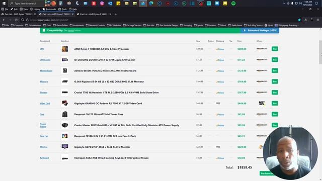Click the $449.99 video card price
The height and width of the screenshot is (181, 322).
point(242,104)
